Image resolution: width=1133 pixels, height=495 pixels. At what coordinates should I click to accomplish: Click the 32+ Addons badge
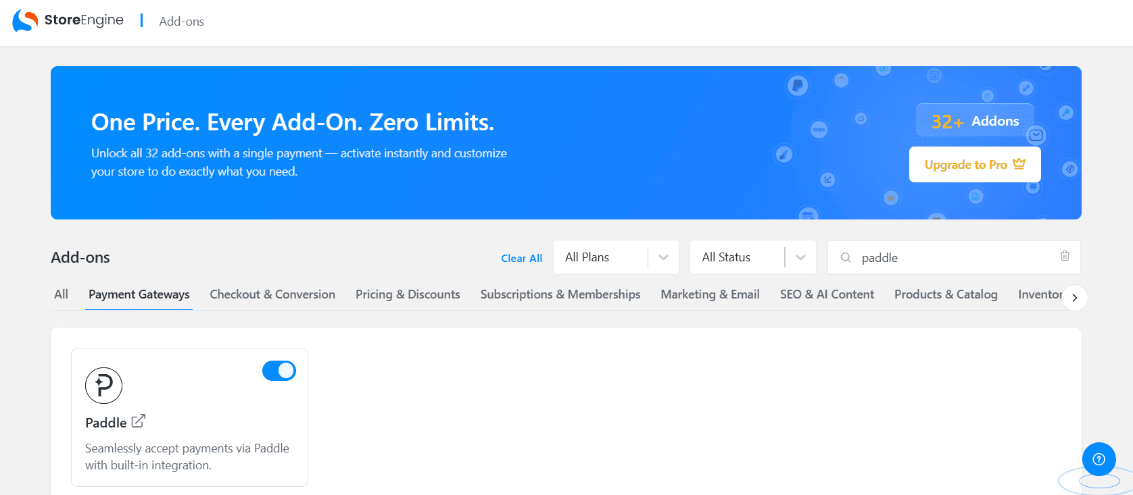tap(975, 121)
